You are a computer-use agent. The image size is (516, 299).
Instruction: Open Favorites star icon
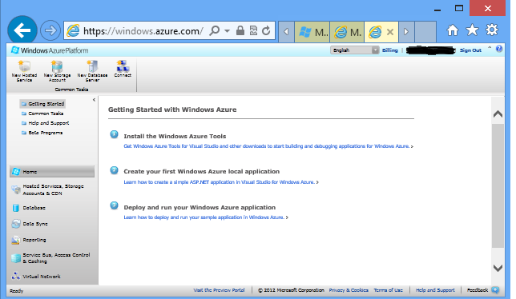click(472, 30)
